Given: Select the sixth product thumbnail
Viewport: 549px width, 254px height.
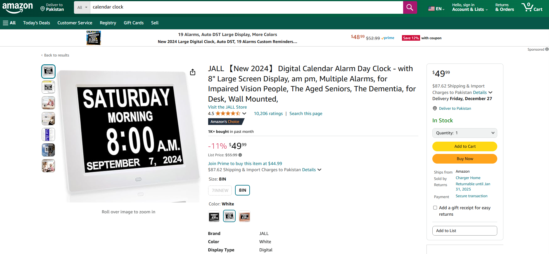Looking at the screenshot, I should click(48, 150).
